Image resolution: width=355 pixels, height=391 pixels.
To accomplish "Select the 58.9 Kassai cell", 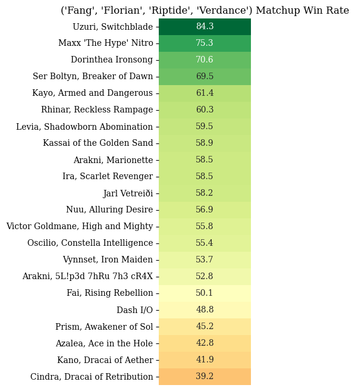I will tap(205, 143).
